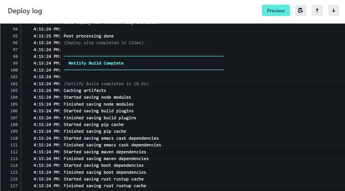Click the 'Post processing done' log line
The width and height of the screenshot is (345, 191).
[x=89, y=36]
